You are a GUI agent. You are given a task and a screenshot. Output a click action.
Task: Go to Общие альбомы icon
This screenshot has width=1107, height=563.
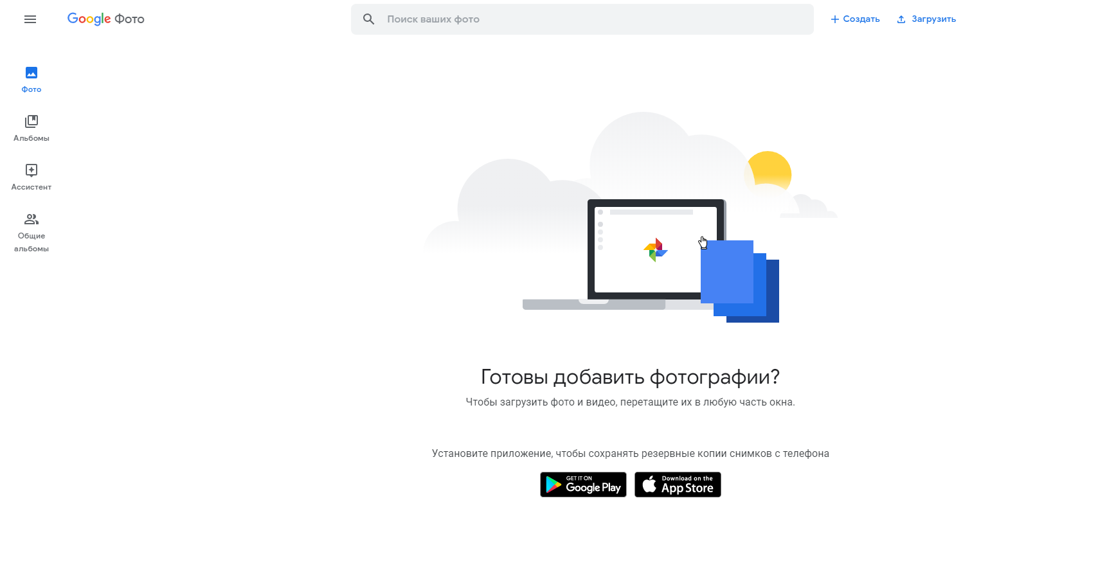(32, 219)
